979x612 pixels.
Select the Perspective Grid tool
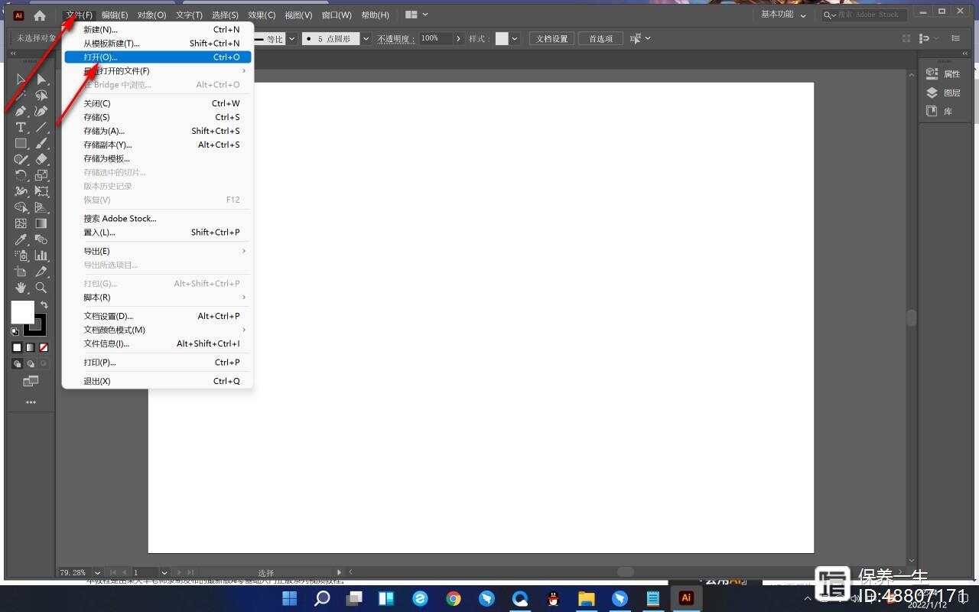pyautogui.click(x=41, y=207)
